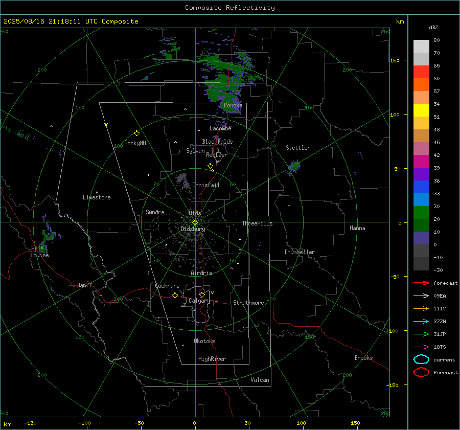This screenshot has height=430, width=460.
Task: Click the Composite_Reflectivity title text
Action: tap(230, 8)
